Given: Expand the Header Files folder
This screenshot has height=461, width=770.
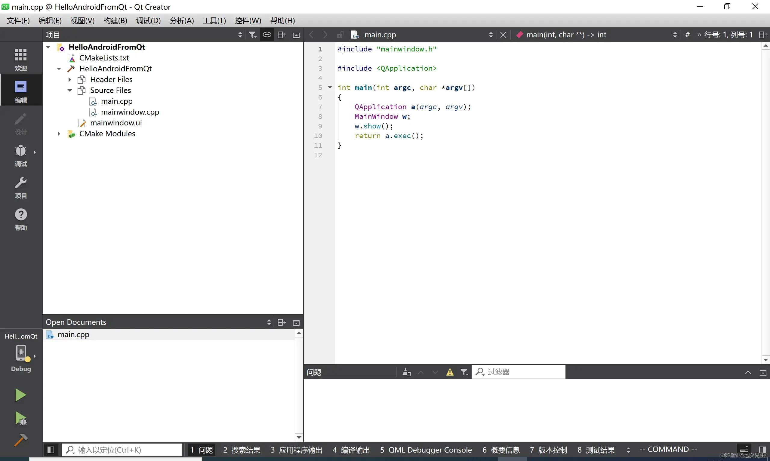Looking at the screenshot, I should (x=70, y=79).
